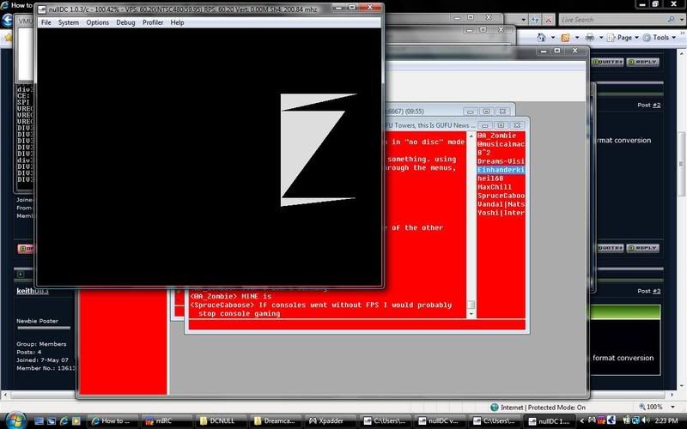This screenshot has height=429, width=687.
Task: Click the volume speaker tray icon
Action: pos(646,420)
